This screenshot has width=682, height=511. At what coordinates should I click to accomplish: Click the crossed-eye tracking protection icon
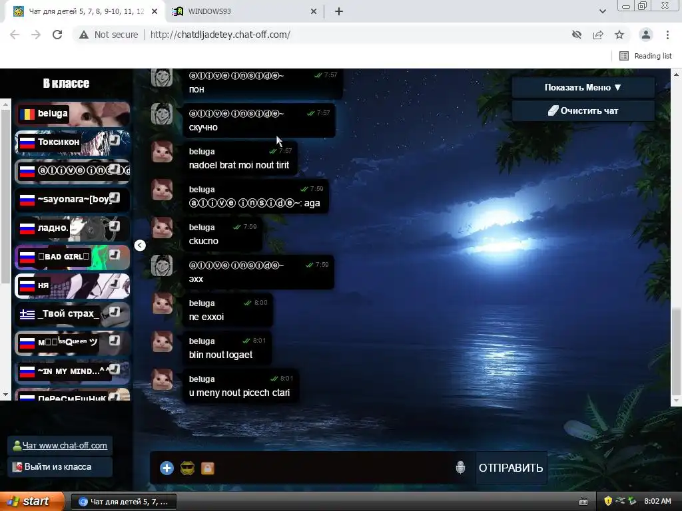577,35
